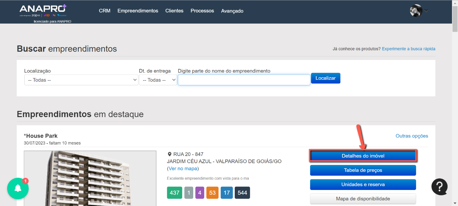The image size is (458, 206).
Task: Focus the empreendimento name search field
Action: point(244,80)
